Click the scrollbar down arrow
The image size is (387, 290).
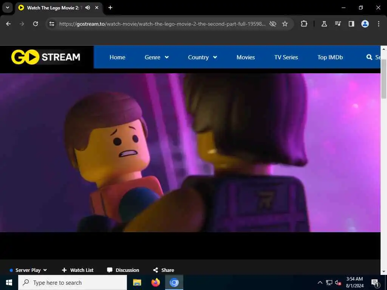pyautogui.click(x=384, y=271)
